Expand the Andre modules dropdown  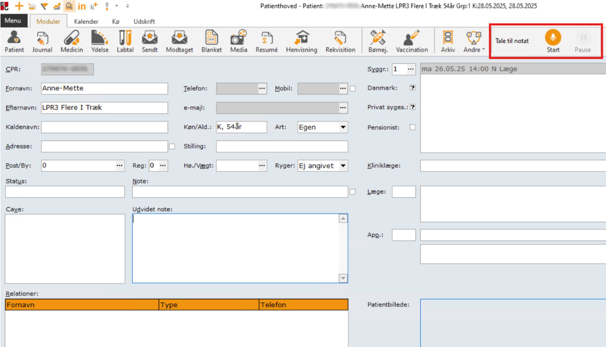pos(474,42)
